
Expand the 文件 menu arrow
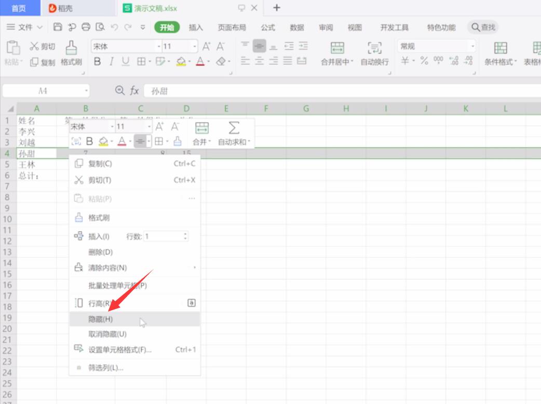(x=39, y=27)
